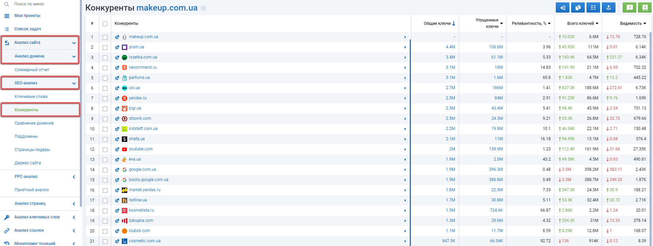Click the Мои проекты hamburger icon
This screenshot has height=246, width=653.
coord(6,16)
